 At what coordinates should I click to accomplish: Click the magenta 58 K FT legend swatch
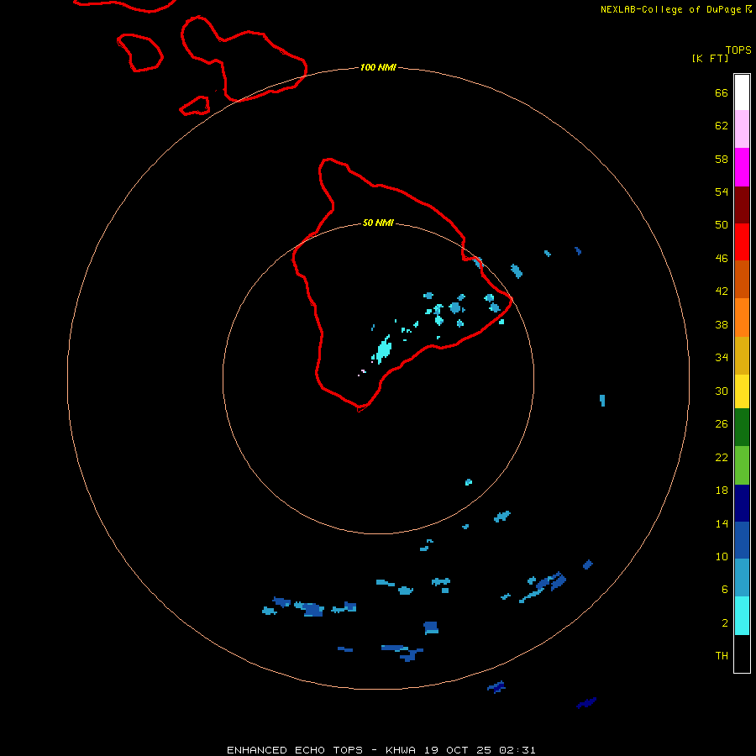[742, 167]
